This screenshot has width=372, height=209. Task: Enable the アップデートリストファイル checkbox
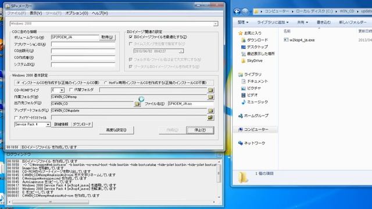tap(16, 117)
